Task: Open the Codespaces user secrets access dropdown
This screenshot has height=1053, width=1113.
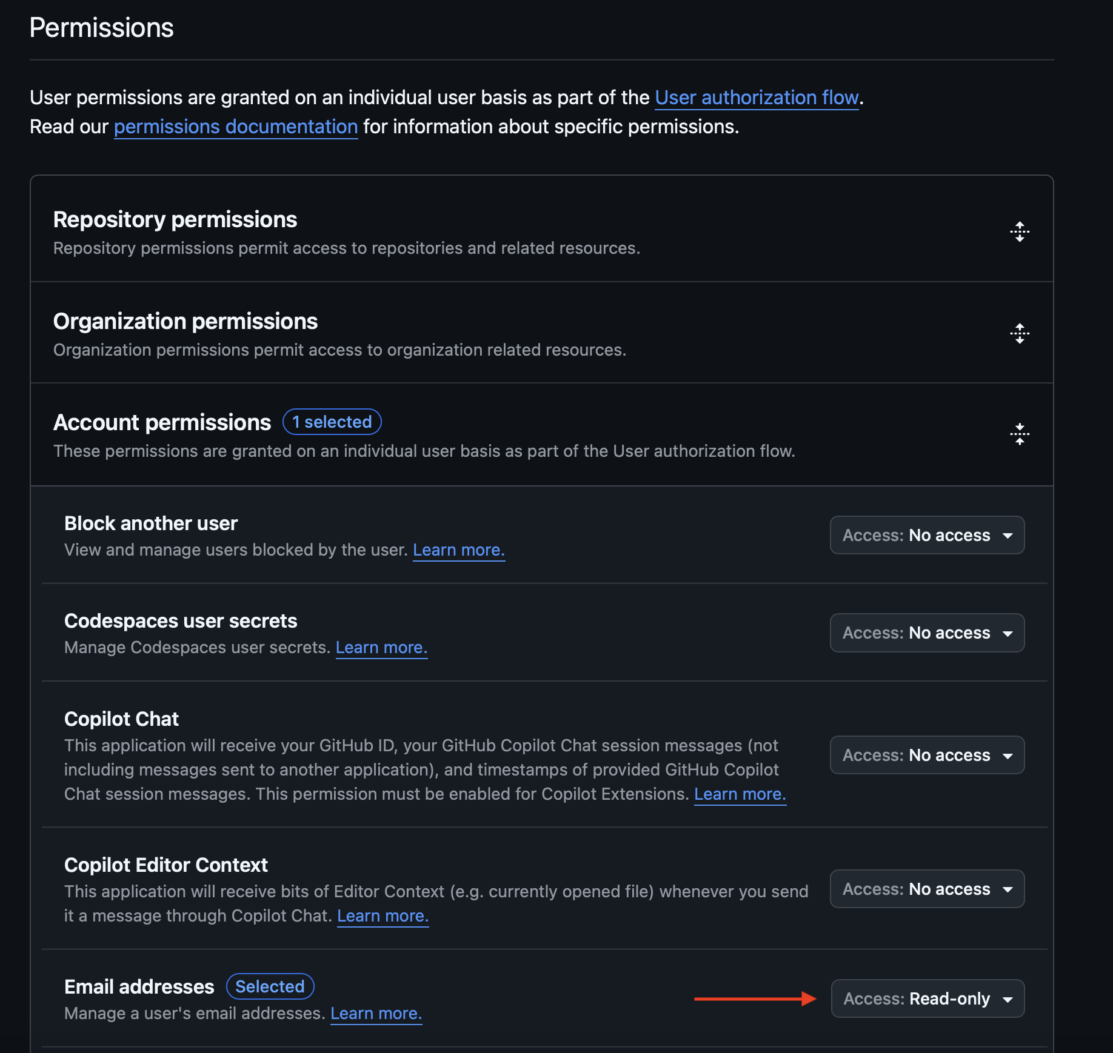Action: tap(926, 633)
